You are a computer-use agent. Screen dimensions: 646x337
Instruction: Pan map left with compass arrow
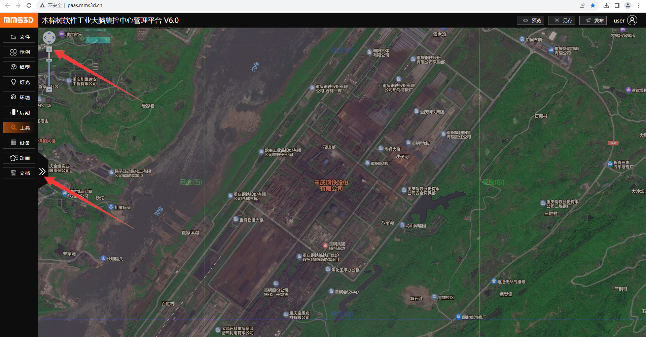tap(45, 37)
